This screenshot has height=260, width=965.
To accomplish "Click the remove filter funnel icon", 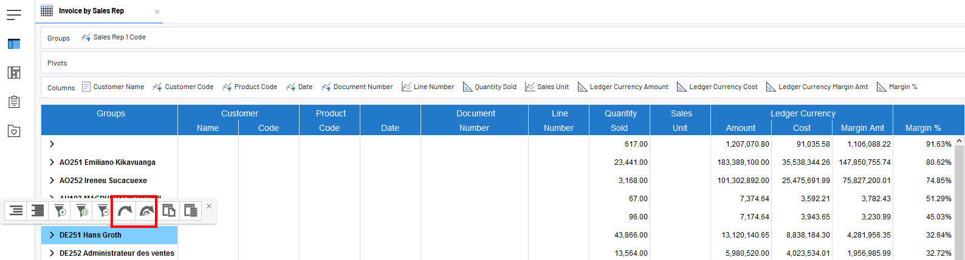I will [103, 210].
